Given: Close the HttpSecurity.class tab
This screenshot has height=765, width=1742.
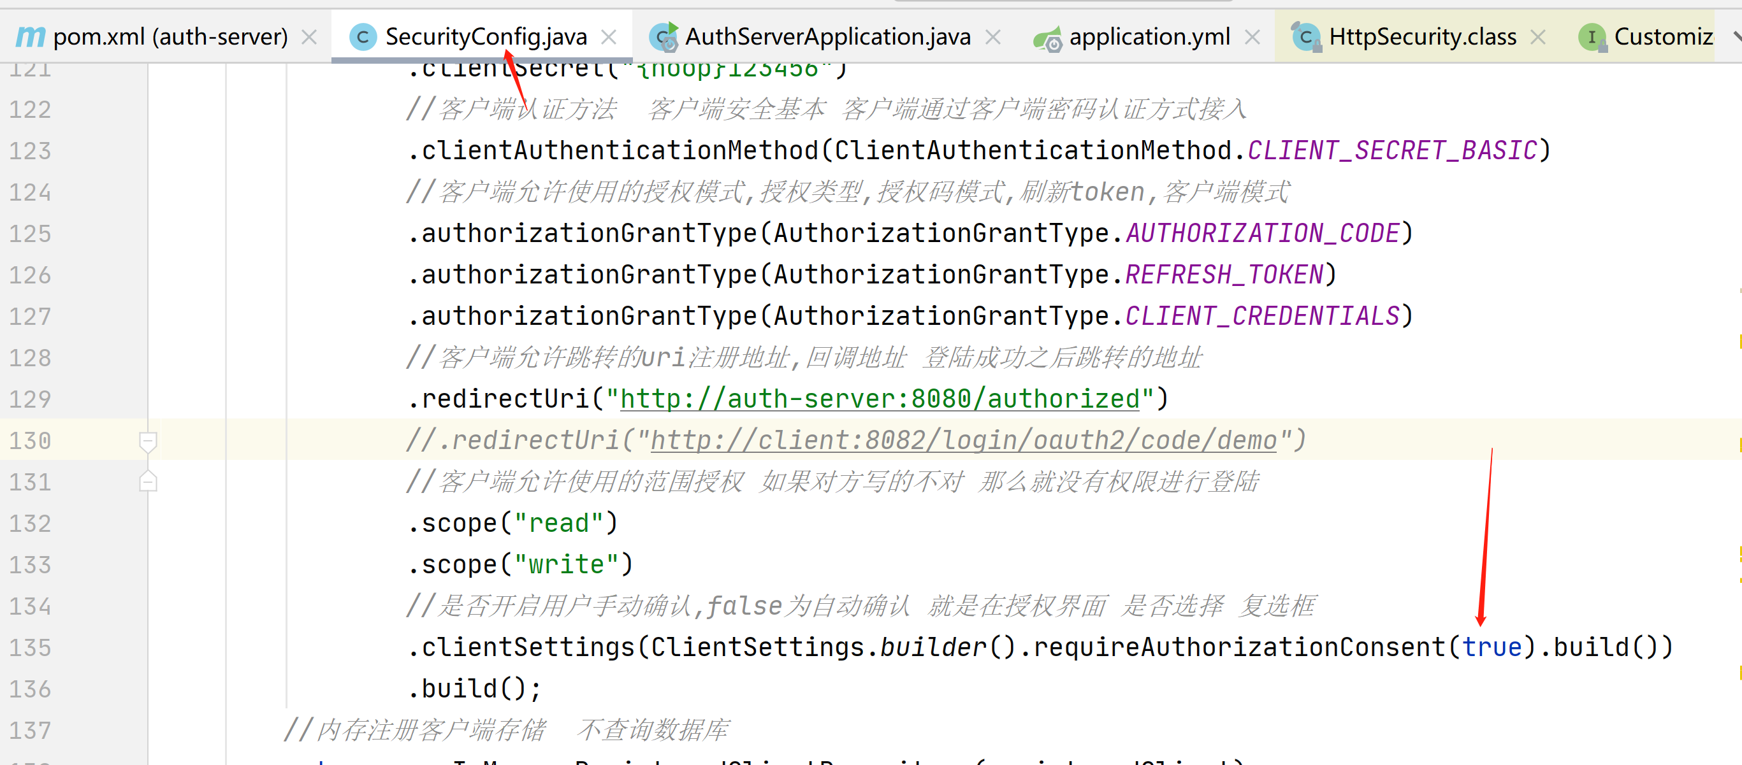Looking at the screenshot, I should (1538, 36).
